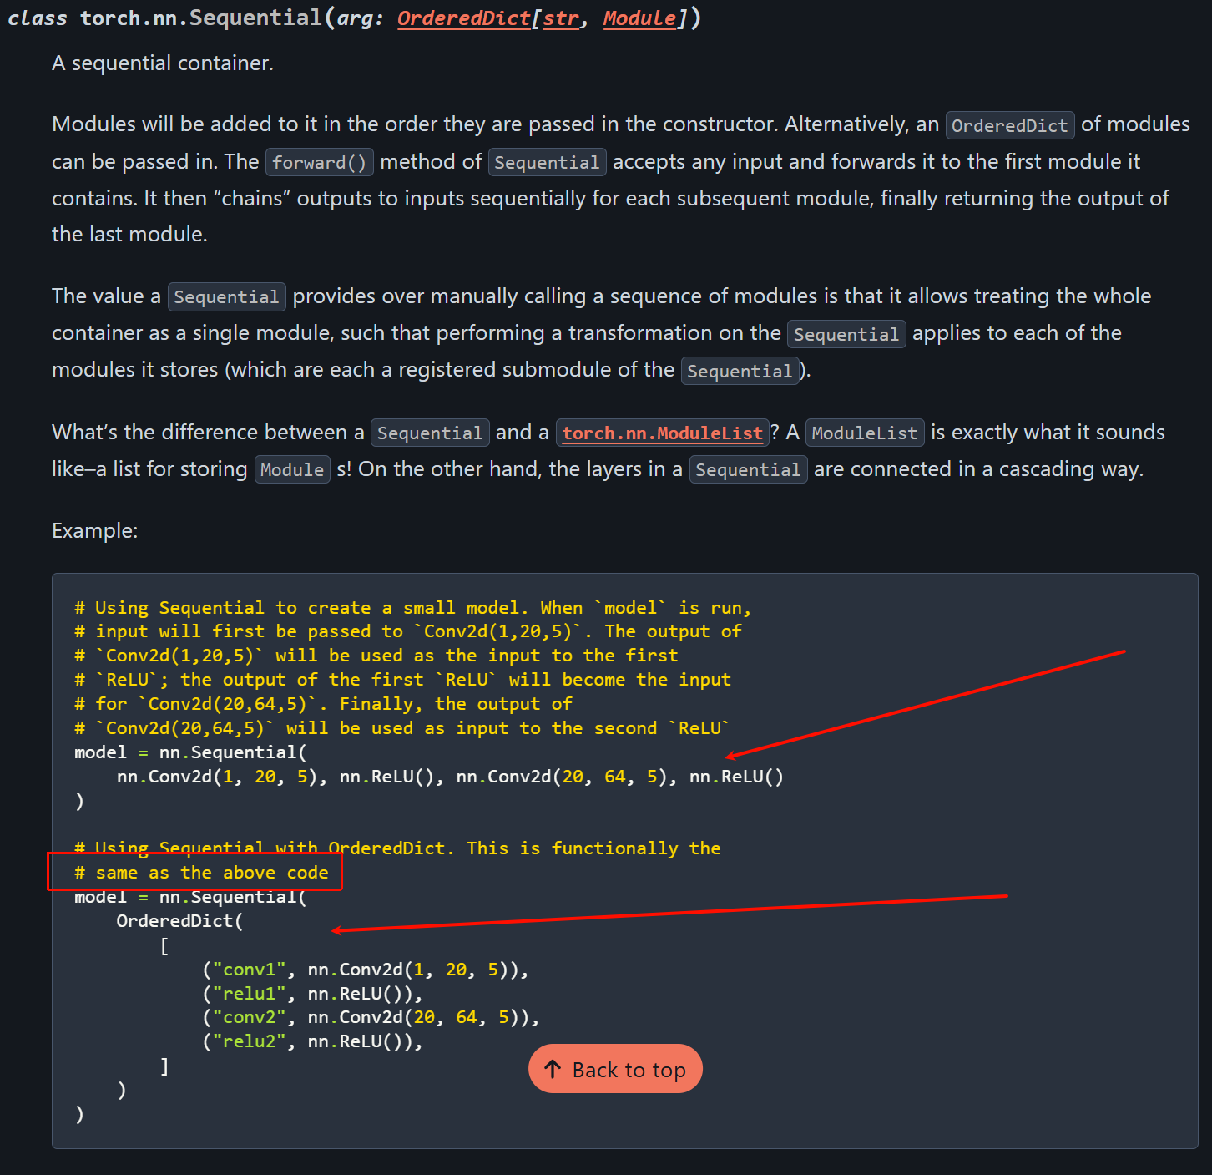
Task: Click the OrderedDict inline code in first paragraph
Action: [1010, 125]
